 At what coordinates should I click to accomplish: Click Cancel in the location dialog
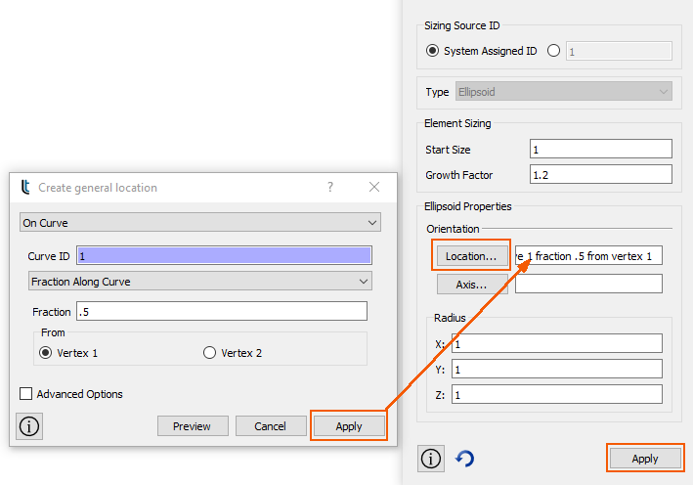[270, 426]
